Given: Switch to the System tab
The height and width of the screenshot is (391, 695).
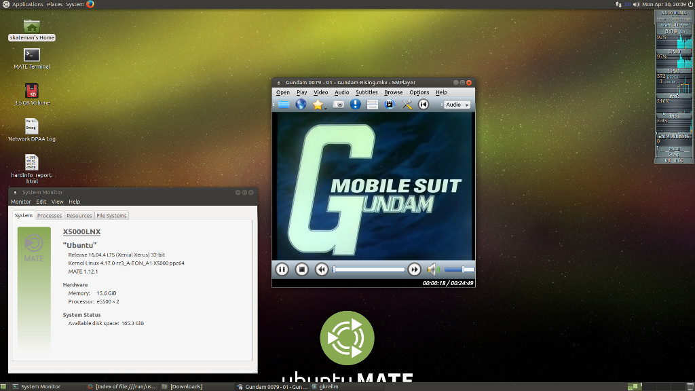Looking at the screenshot, I should [x=24, y=215].
